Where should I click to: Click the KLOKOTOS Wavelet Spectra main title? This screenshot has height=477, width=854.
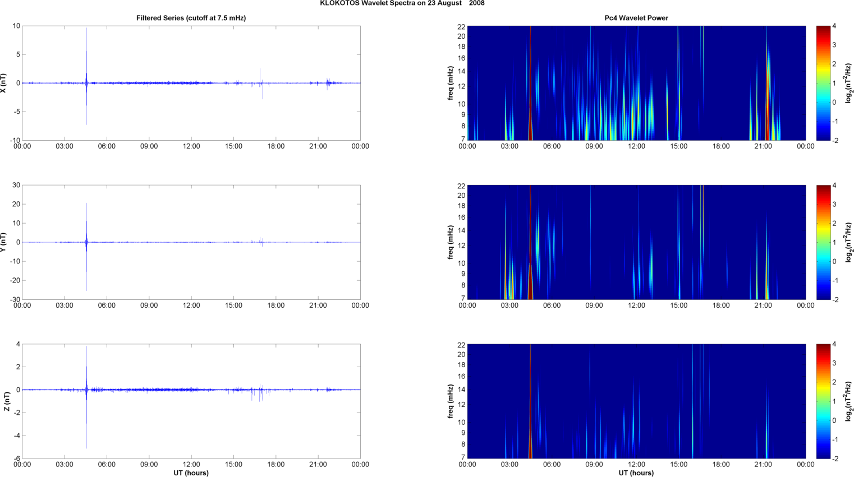pyautogui.click(x=402, y=3)
